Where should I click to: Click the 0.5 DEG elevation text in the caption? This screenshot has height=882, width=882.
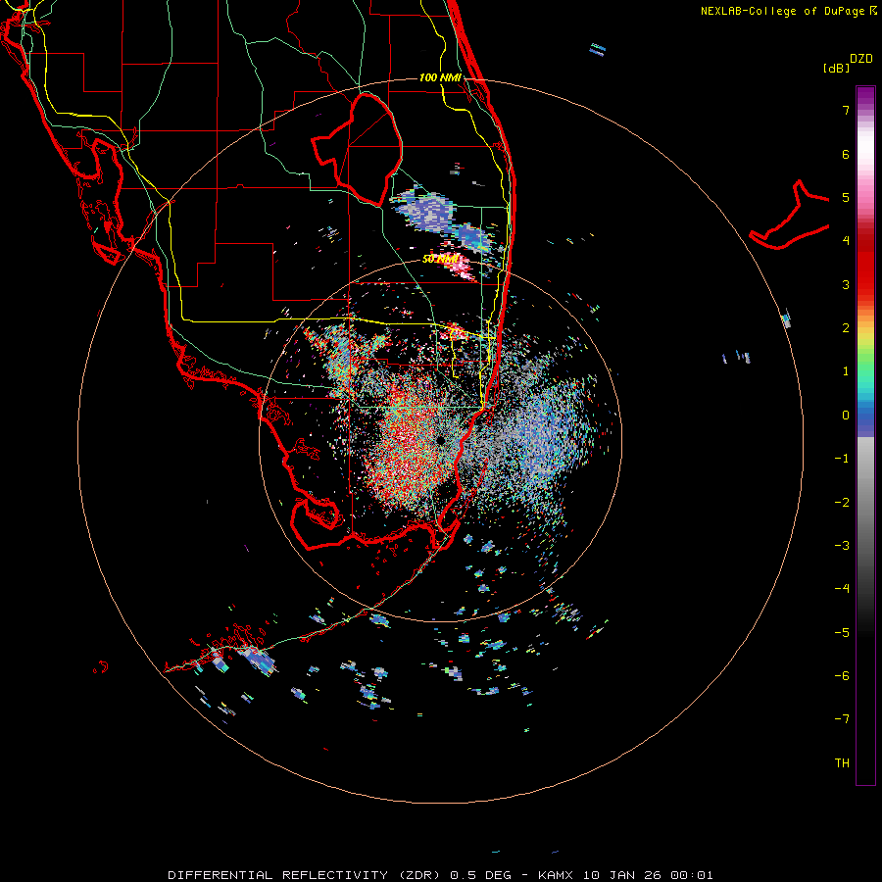point(481,875)
